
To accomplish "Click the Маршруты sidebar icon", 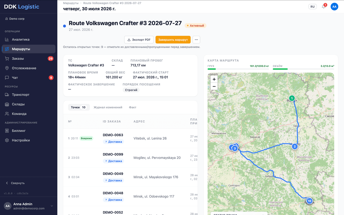I will click(7, 49).
